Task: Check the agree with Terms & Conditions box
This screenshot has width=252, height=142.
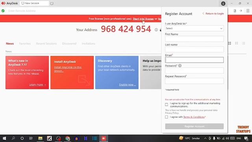Action: [x=167, y=117]
